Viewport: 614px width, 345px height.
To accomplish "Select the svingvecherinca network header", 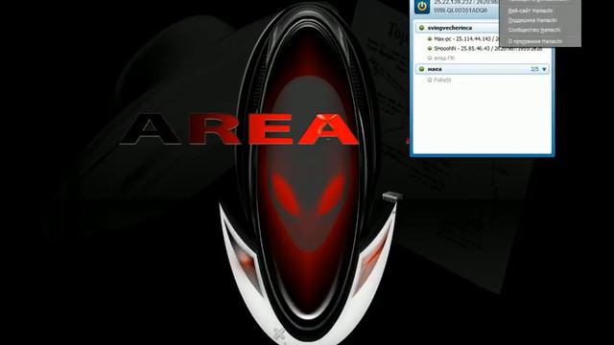I will click(458, 28).
